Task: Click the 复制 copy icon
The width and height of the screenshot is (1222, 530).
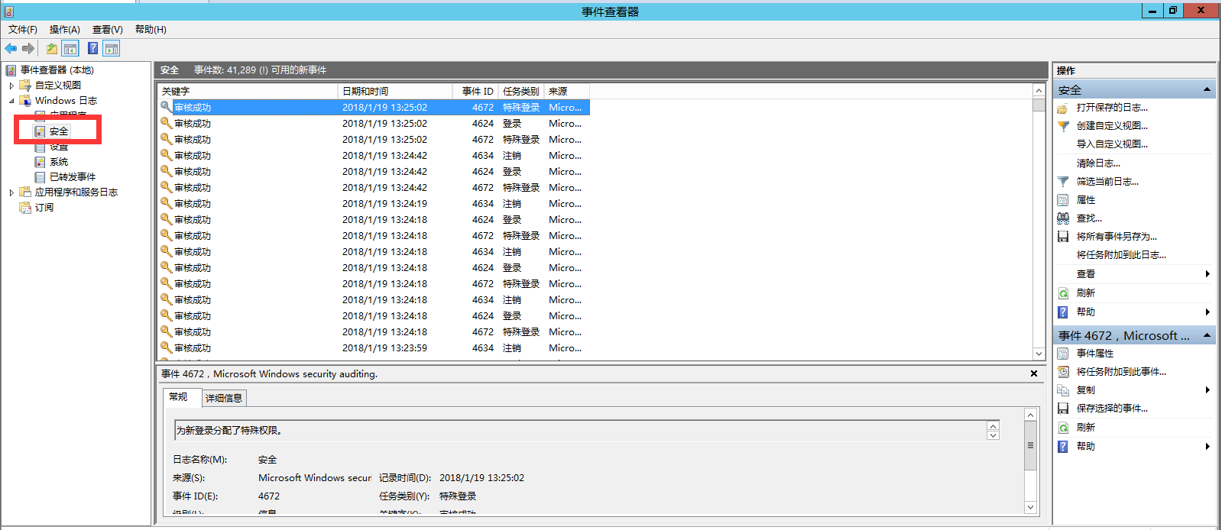Action: [1063, 390]
